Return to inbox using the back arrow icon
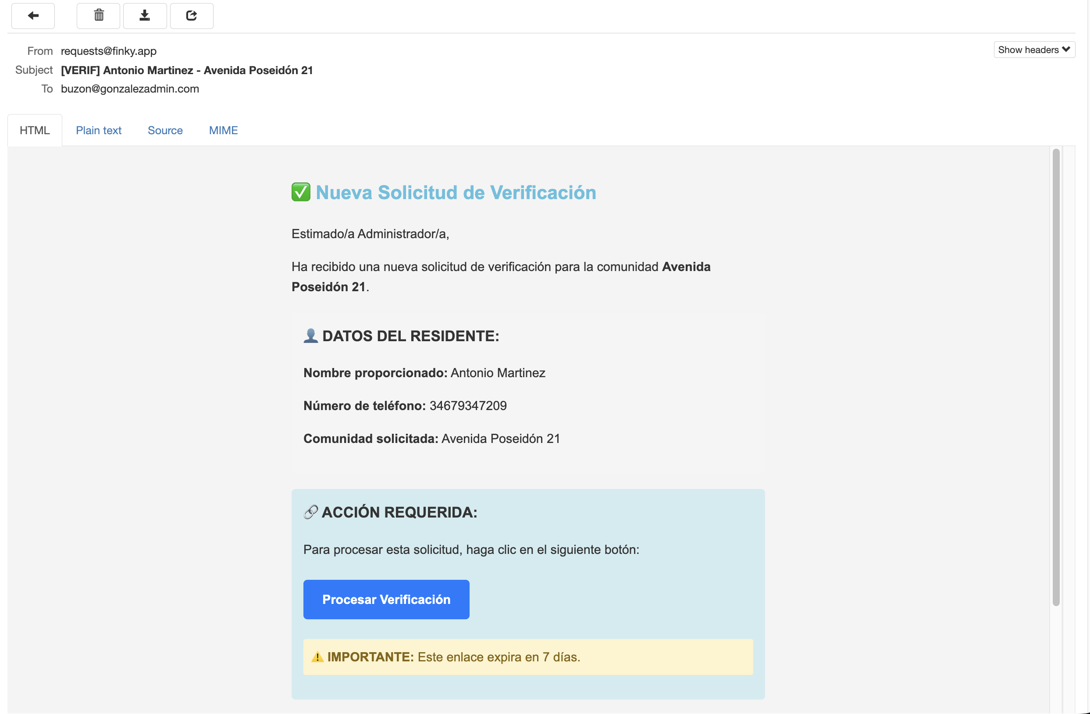Screen dimensions: 1090x714 32,16
